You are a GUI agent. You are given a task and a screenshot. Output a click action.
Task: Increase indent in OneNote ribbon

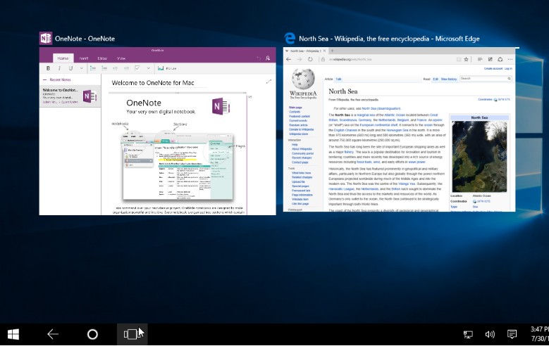click(x=126, y=68)
